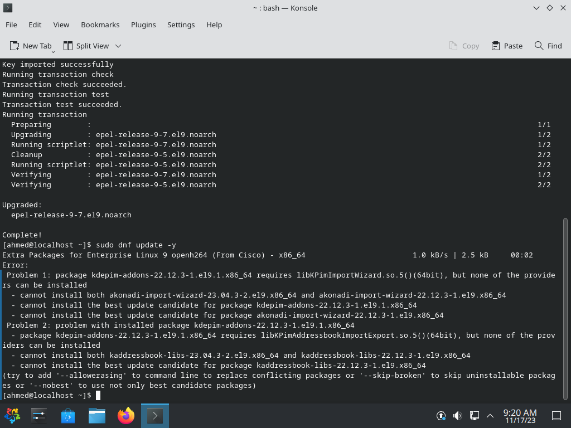This screenshot has width=571, height=428.
Task: Open the application launcher in the taskbar
Action: coord(12,416)
